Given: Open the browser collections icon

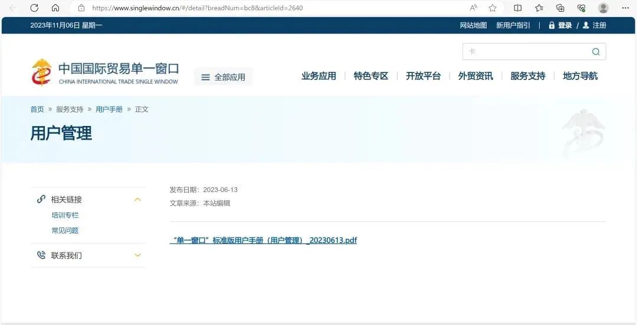Looking at the screenshot, I should click(x=560, y=8).
